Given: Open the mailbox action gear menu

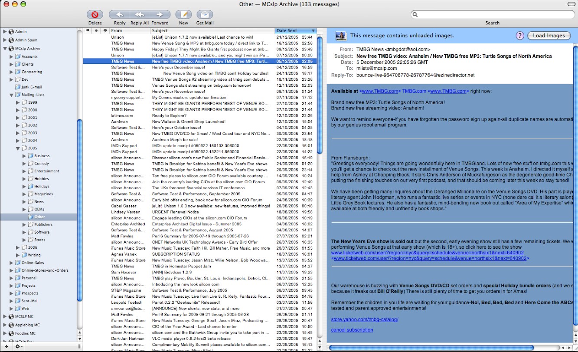Looking at the screenshot, I should 19,346.
